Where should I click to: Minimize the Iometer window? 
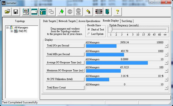(x=152, y=2)
